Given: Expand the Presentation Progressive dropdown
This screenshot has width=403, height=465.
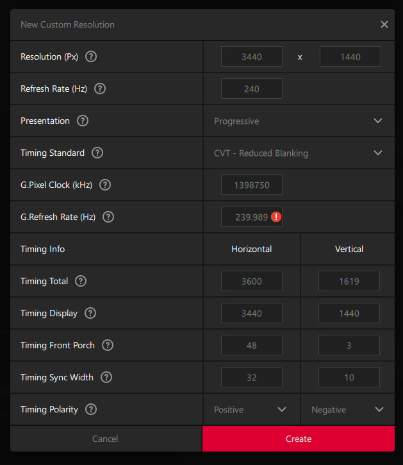Looking at the screenshot, I should [299, 121].
